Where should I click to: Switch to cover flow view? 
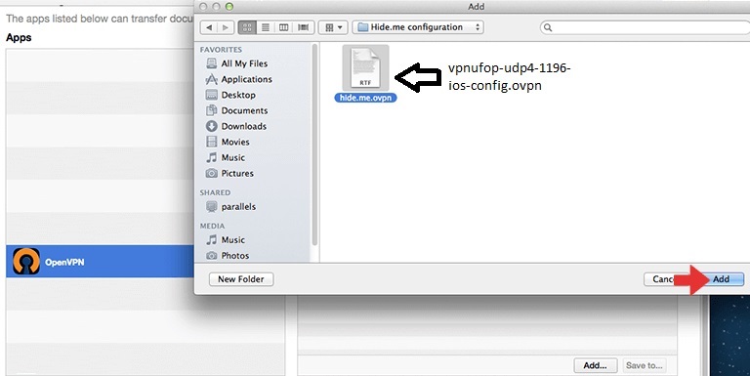pos(304,27)
